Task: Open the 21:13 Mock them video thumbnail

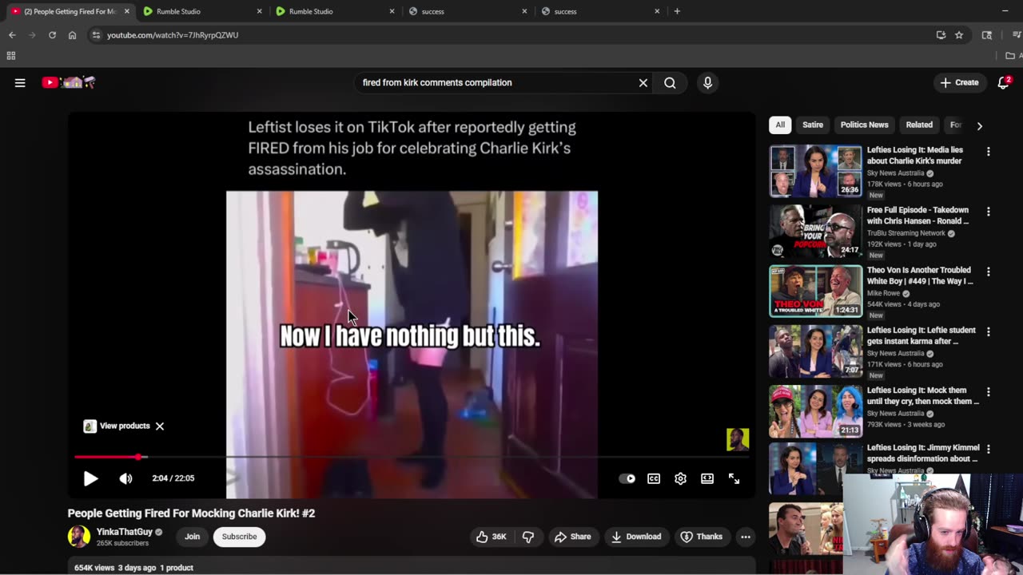Action: coord(816,411)
